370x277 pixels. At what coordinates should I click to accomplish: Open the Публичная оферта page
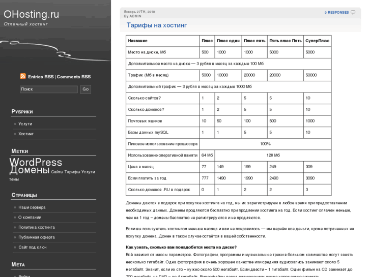click(37, 237)
